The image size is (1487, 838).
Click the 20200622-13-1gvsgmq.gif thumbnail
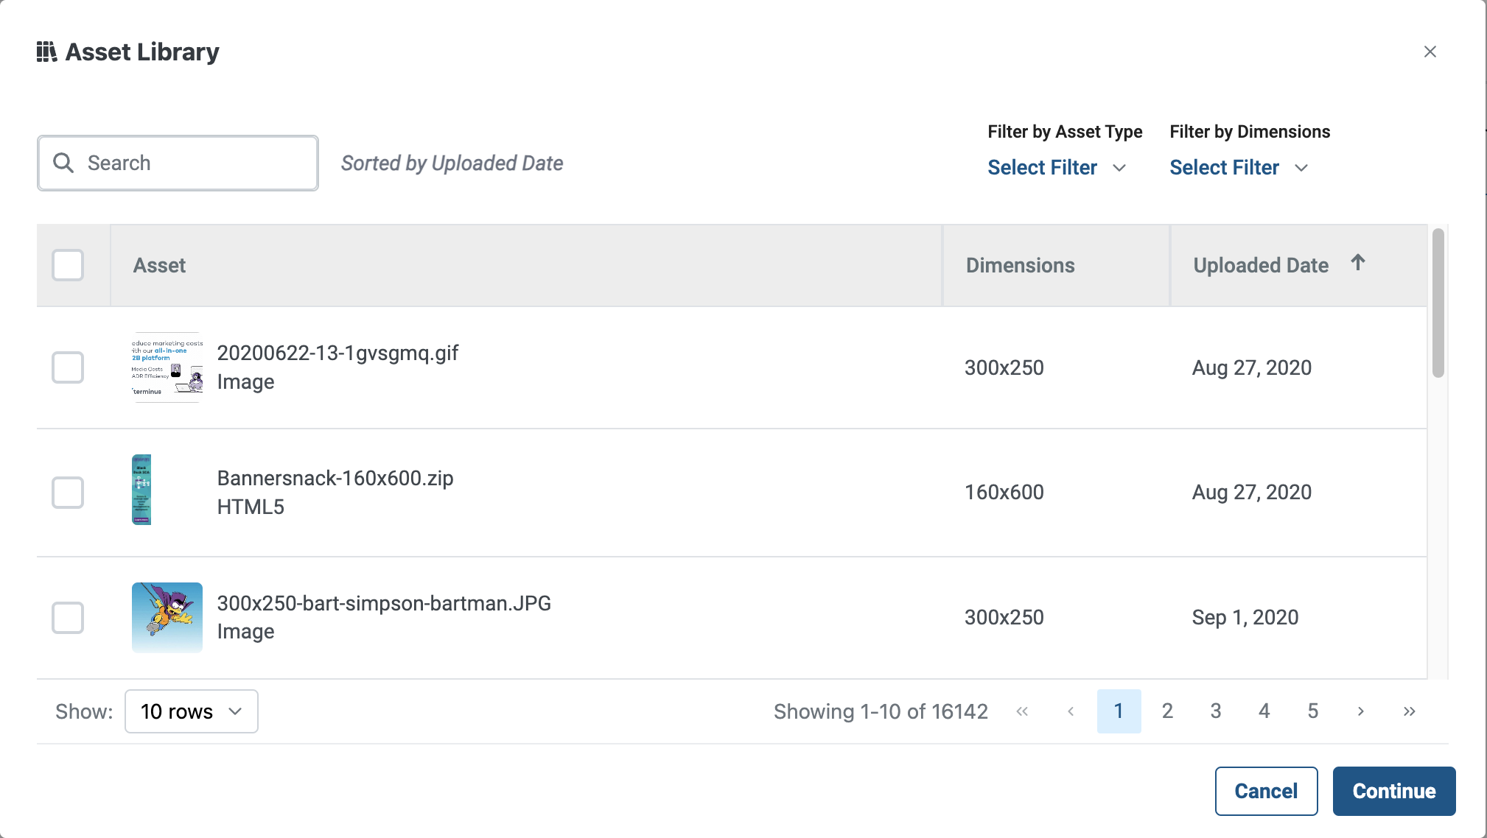pyautogui.click(x=167, y=367)
